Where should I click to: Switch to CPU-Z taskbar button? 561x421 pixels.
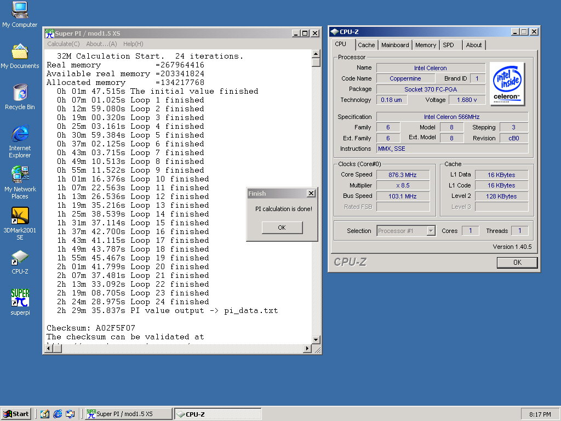(x=218, y=414)
